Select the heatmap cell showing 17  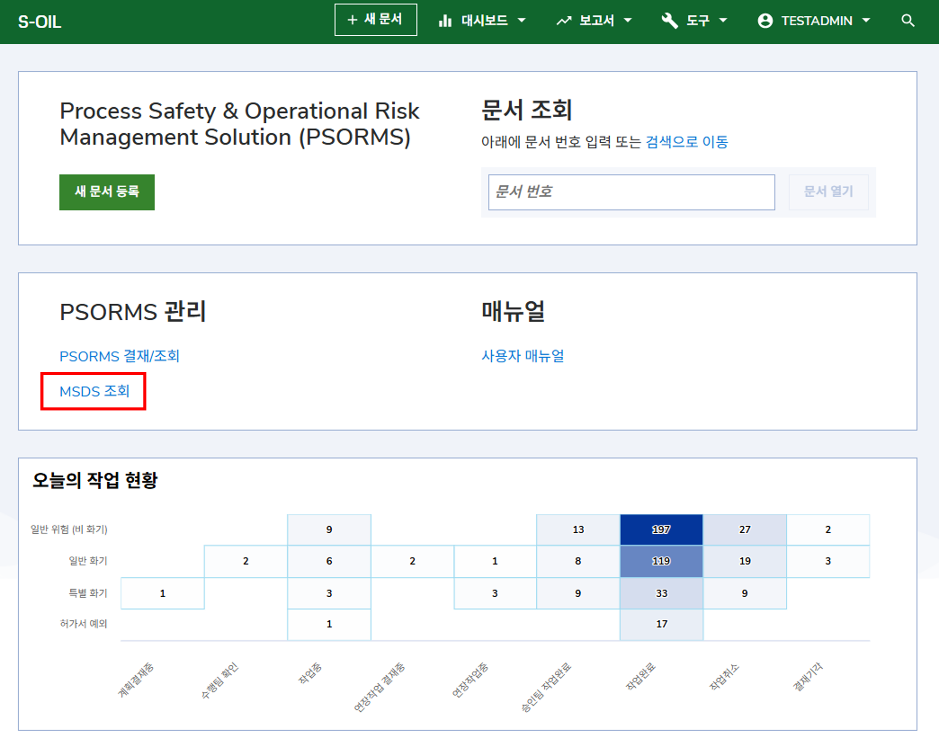[661, 624]
